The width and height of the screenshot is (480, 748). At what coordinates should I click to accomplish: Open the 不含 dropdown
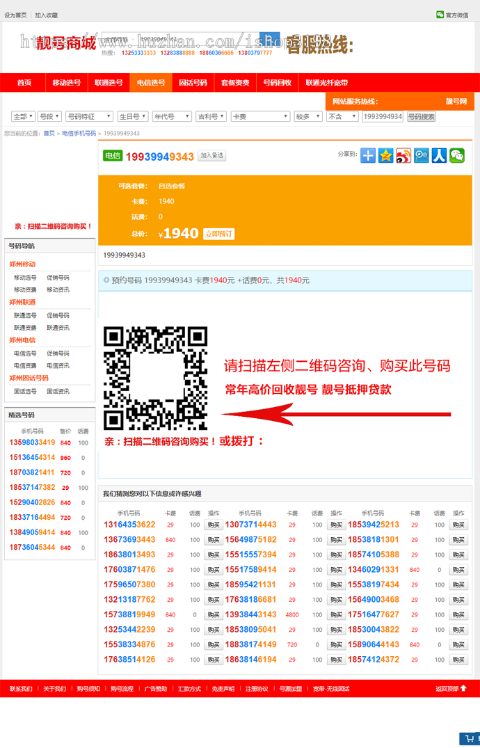[x=342, y=116]
